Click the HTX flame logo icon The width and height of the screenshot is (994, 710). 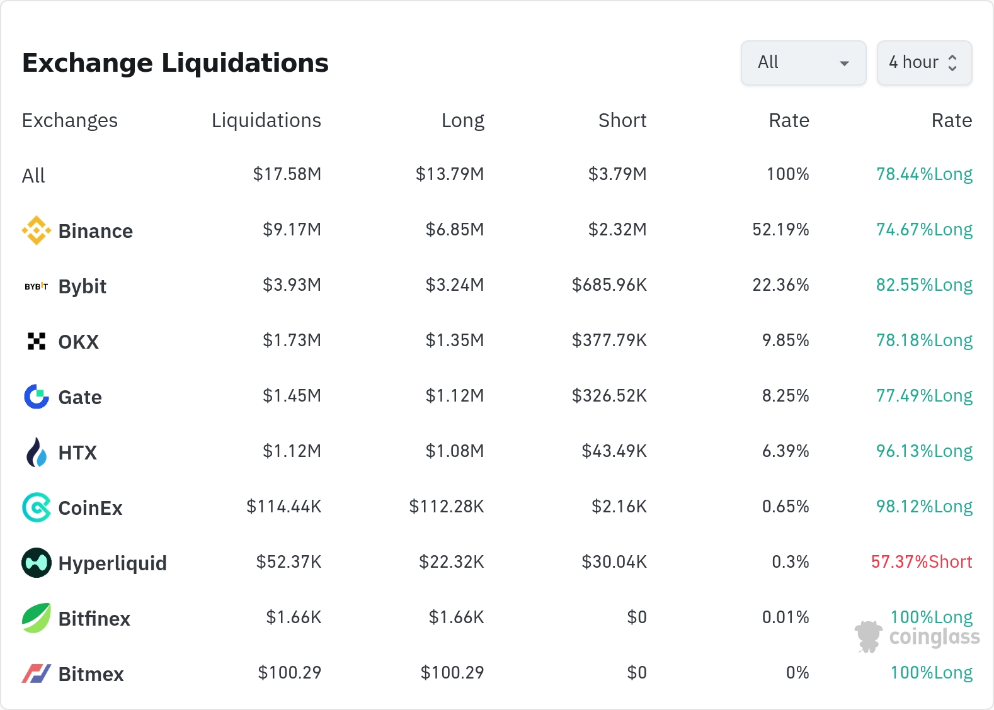point(37,452)
